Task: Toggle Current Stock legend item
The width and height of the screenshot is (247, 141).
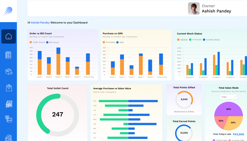Action: pyautogui.click(x=211, y=40)
